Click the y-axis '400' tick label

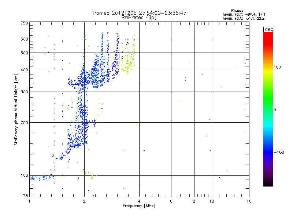point(24,70)
